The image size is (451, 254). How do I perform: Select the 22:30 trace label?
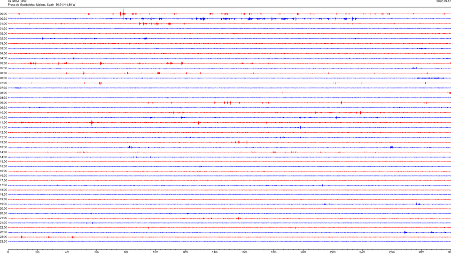point(4,232)
